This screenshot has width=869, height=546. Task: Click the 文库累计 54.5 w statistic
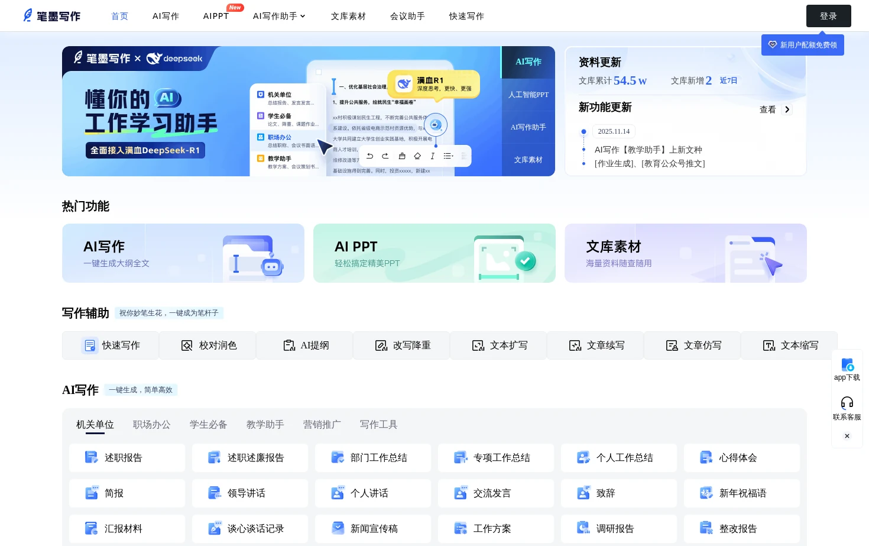pyautogui.click(x=612, y=80)
